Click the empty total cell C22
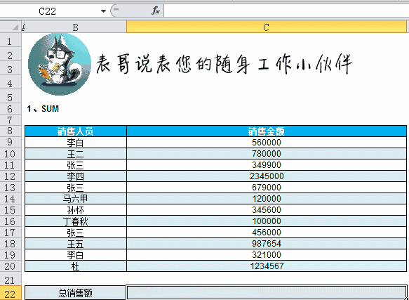This screenshot has height=300, width=409. pos(267,293)
